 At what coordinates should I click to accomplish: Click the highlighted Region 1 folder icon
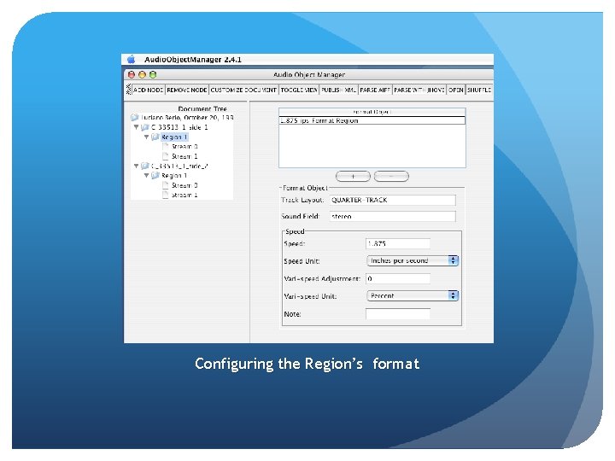[x=155, y=137]
